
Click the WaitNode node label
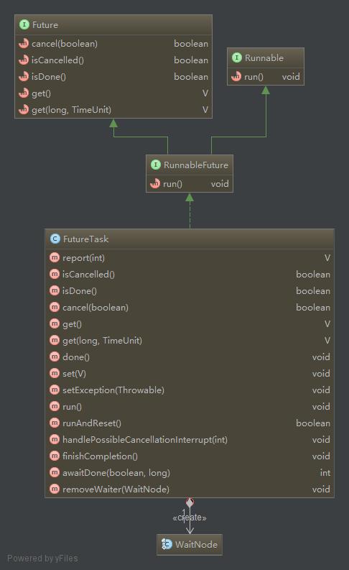(x=196, y=544)
